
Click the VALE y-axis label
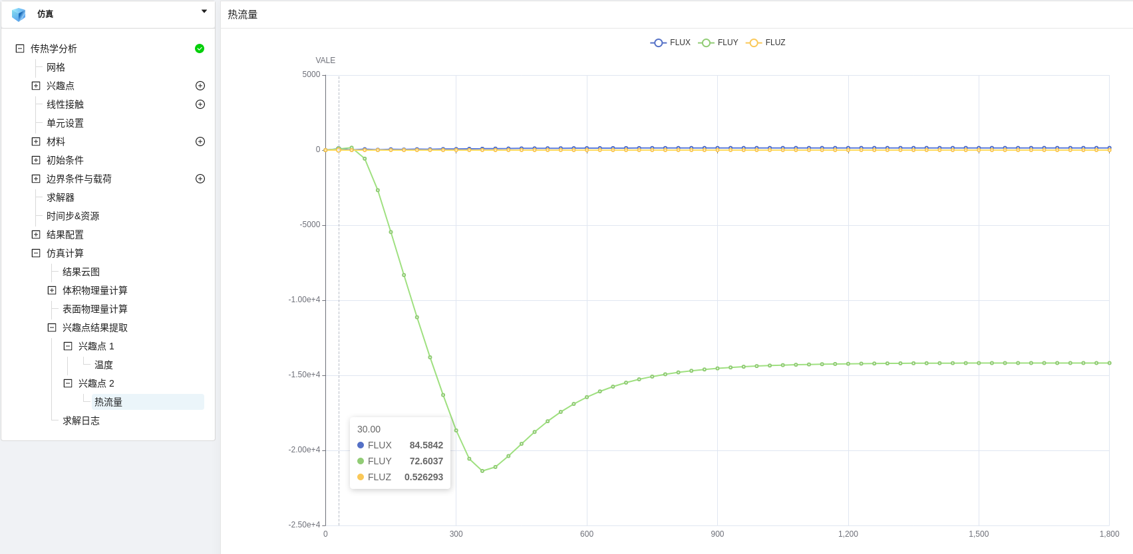[x=325, y=60]
